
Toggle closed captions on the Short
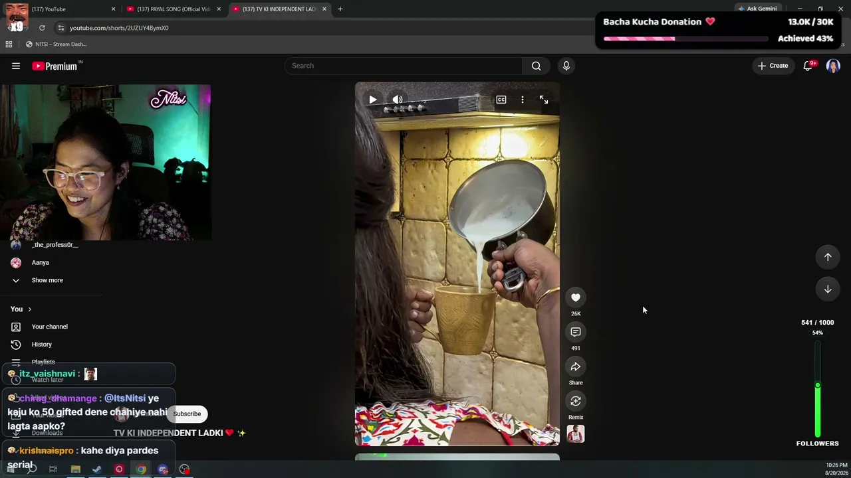pos(501,100)
